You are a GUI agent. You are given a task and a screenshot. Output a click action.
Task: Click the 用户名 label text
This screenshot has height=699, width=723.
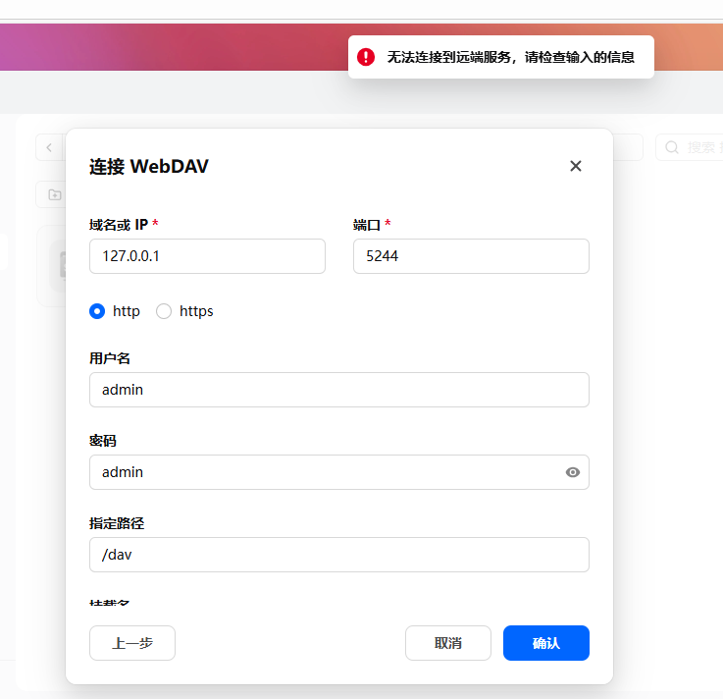click(110, 358)
